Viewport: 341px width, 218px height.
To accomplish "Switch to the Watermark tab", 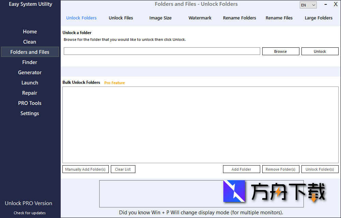I will 200,18.
